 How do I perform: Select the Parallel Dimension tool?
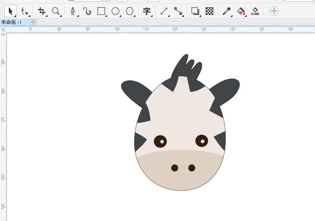(x=164, y=11)
